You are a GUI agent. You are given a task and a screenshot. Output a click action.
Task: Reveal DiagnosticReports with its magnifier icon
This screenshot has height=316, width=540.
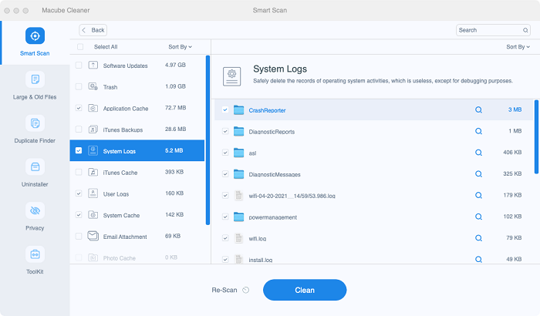[478, 131]
